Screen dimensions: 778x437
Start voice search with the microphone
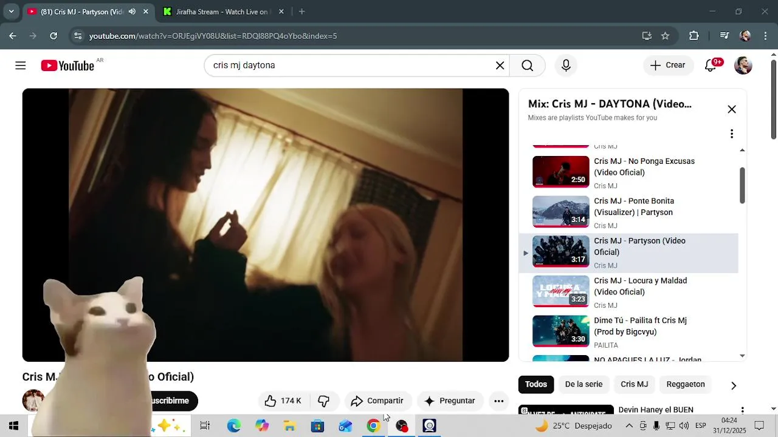pyautogui.click(x=566, y=66)
